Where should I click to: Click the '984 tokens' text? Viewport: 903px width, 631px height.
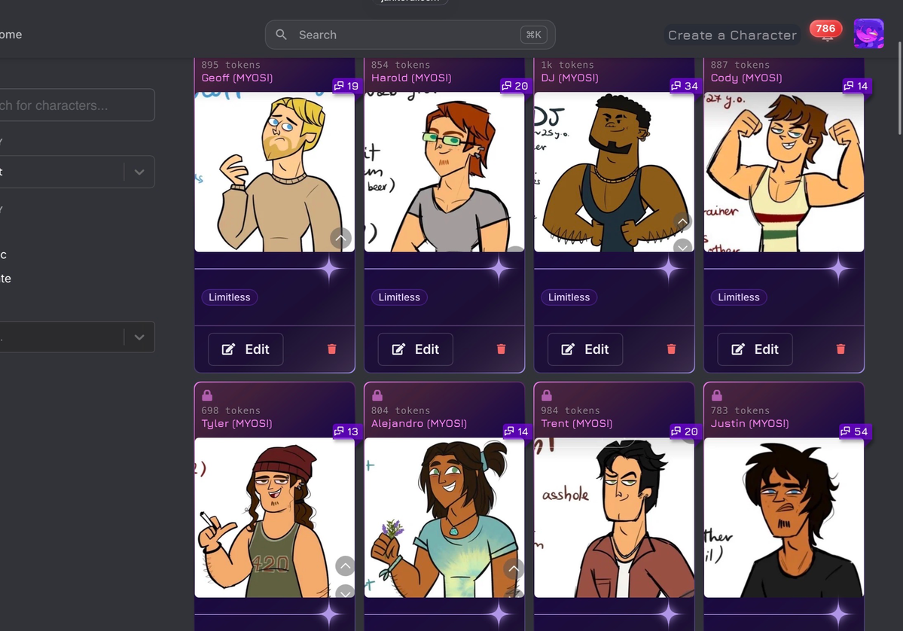570,410
